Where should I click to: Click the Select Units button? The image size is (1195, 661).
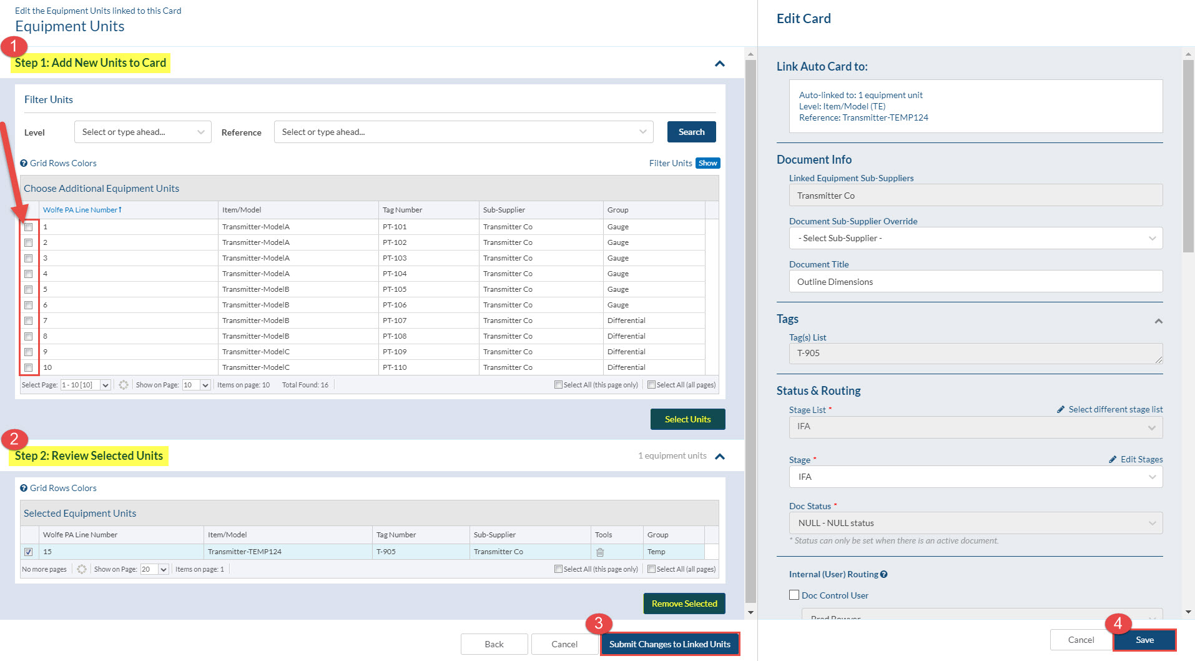[x=687, y=419]
